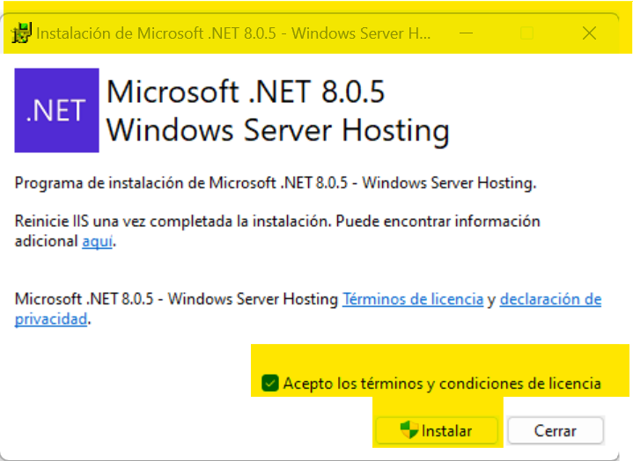
Task: Click the greyed-out maximize button
Action: [x=527, y=33]
